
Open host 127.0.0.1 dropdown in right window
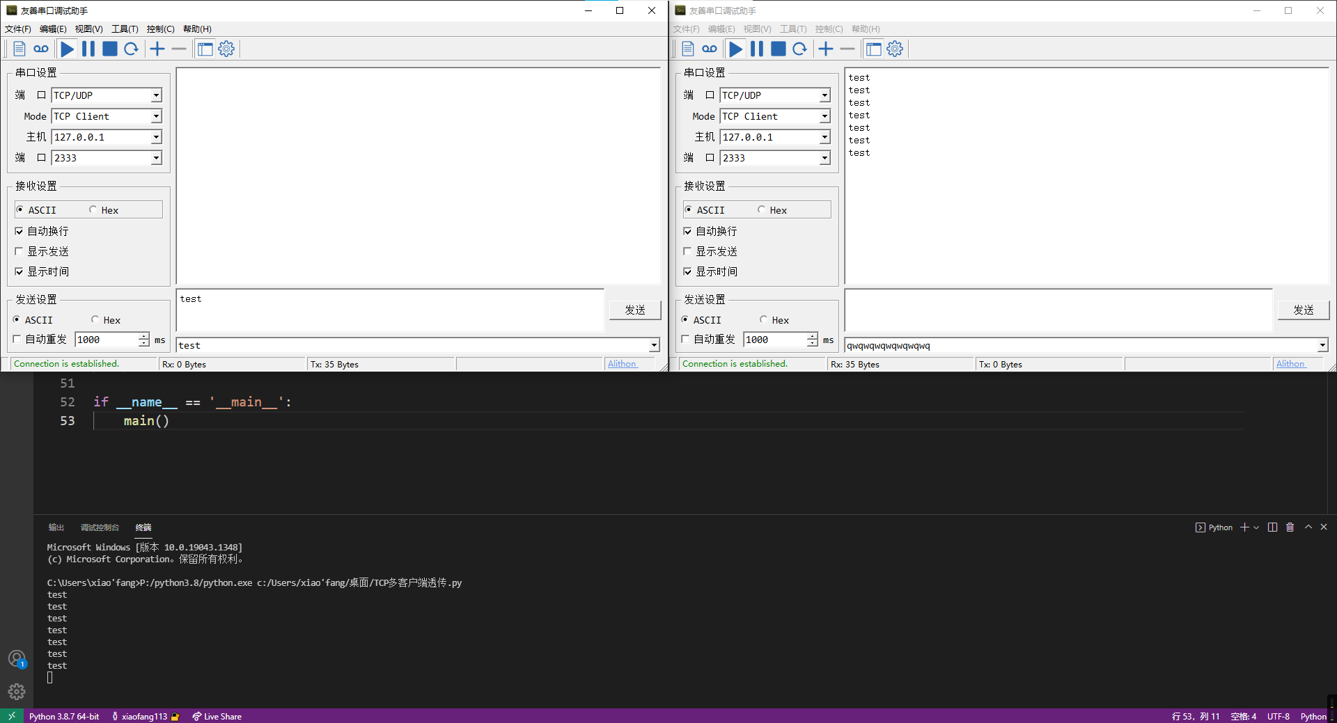[x=824, y=137]
